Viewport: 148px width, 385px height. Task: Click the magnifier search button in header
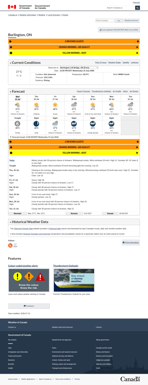(x=137, y=8)
